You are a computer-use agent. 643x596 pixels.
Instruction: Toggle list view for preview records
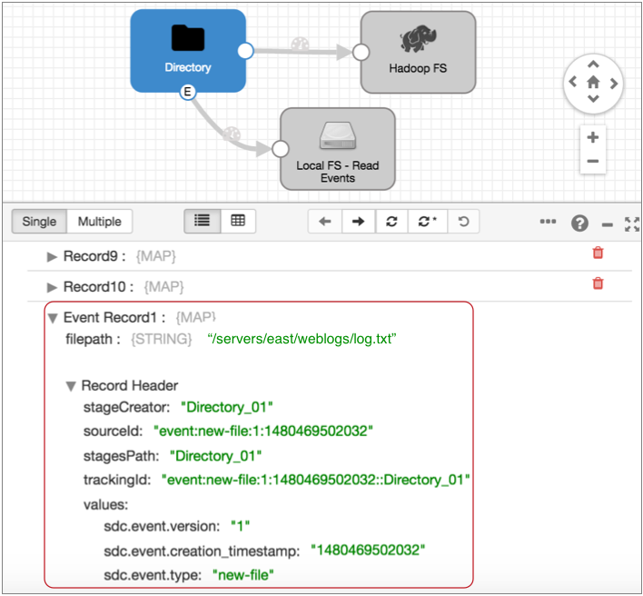pos(202,221)
